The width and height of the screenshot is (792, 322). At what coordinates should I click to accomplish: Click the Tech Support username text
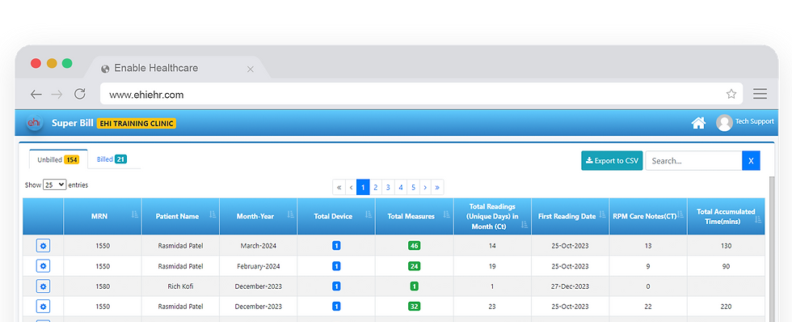[754, 121]
